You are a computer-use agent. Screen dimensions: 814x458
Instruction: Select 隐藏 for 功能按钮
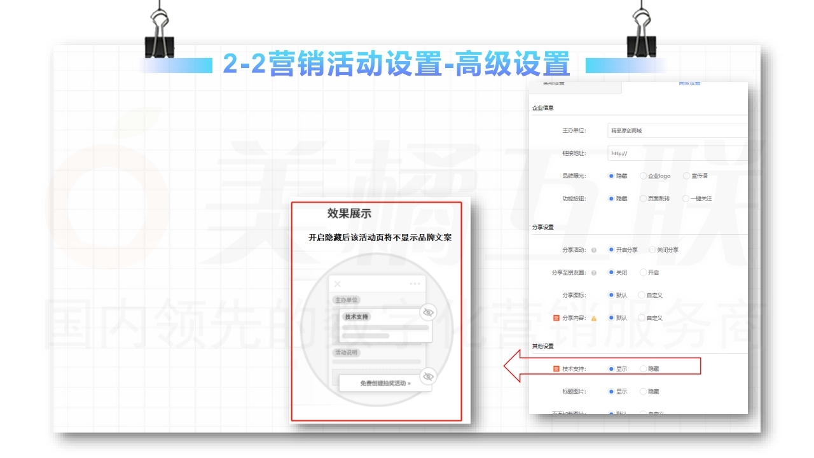[611, 198]
